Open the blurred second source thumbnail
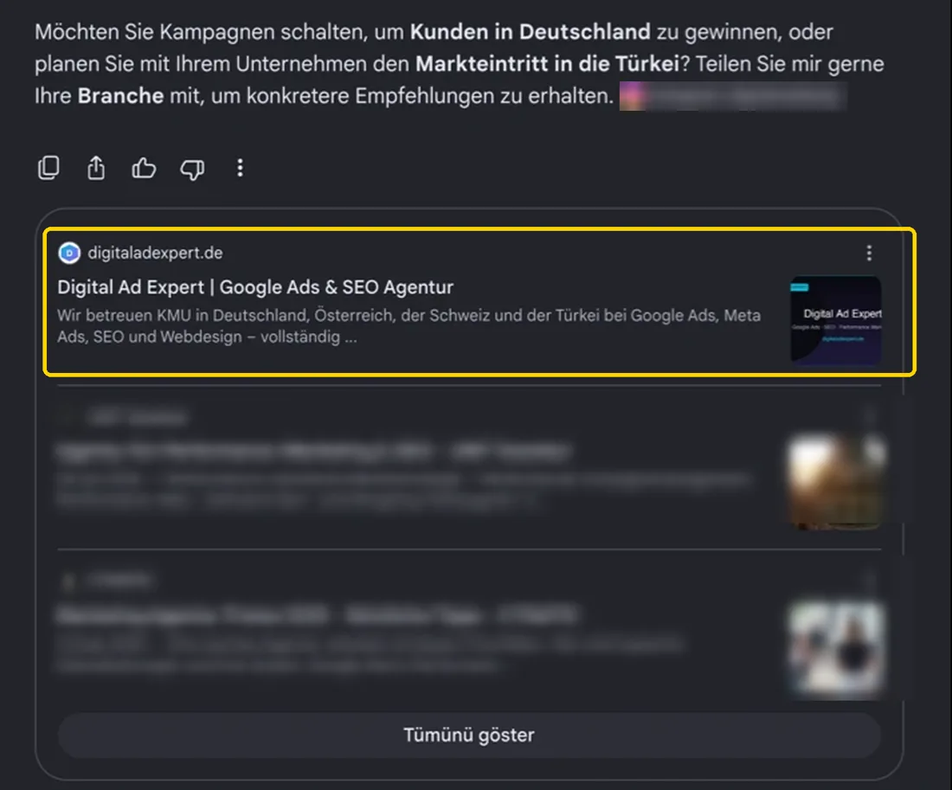 (835, 481)
